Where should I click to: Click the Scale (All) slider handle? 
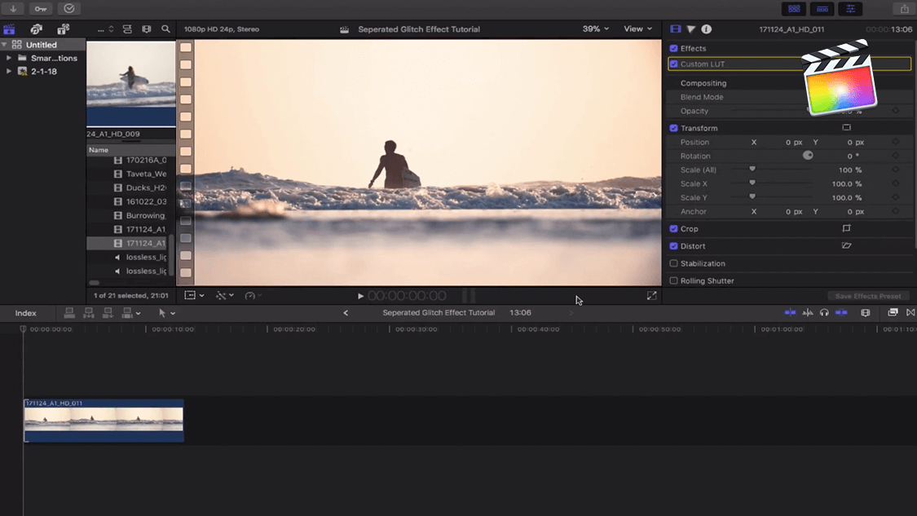coord(752,170)
